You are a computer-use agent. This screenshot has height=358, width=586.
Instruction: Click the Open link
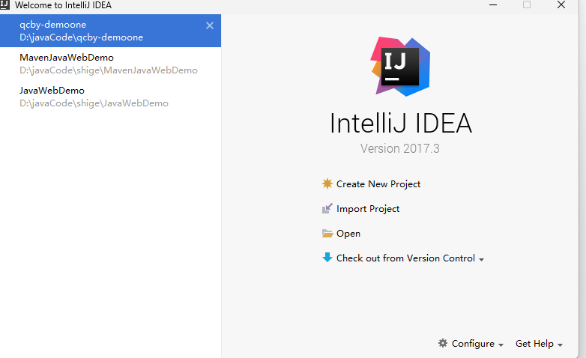348,234
